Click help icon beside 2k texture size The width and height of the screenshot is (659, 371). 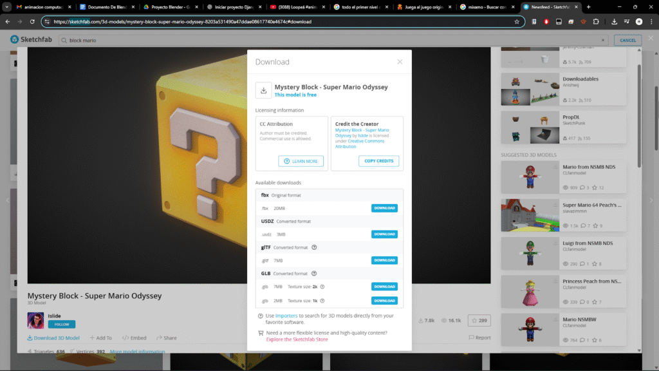(322, 287)
